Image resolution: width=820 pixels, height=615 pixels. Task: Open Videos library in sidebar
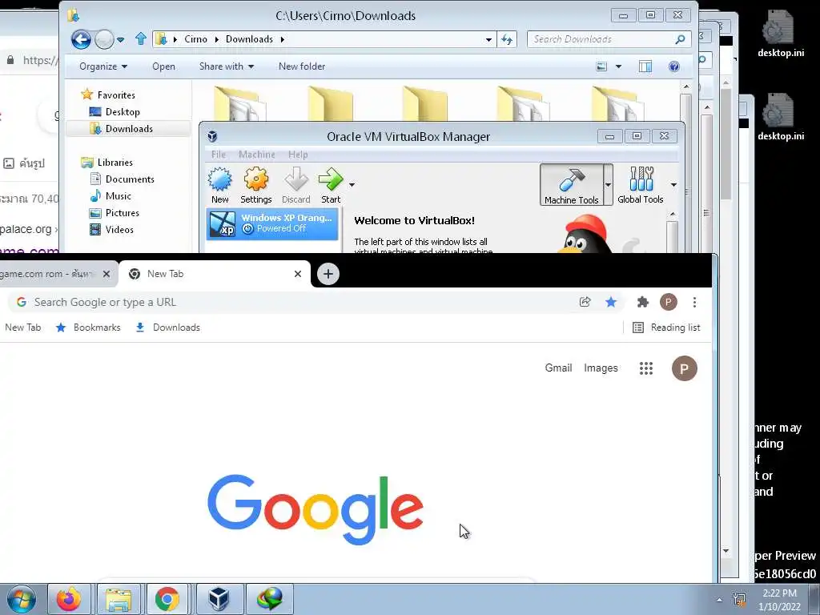(111, 230)
